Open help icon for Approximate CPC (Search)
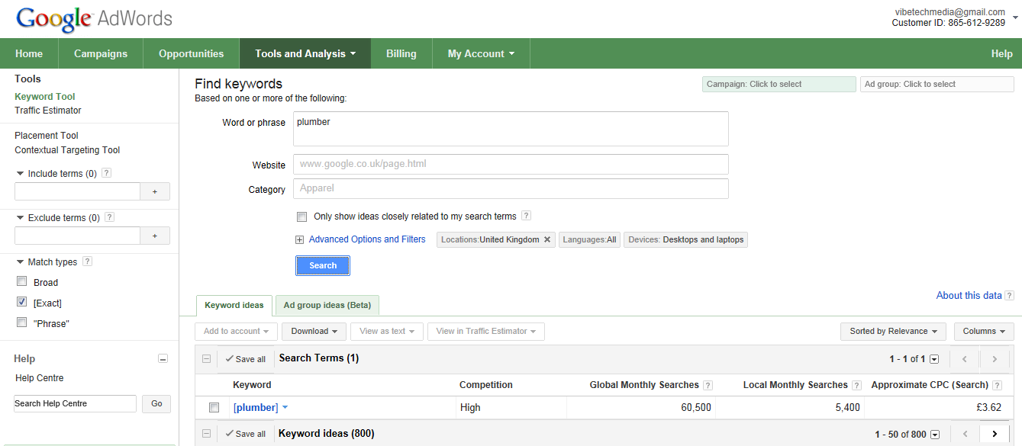1022x446 pixels. pyautogui.click(x=998, y=385)
